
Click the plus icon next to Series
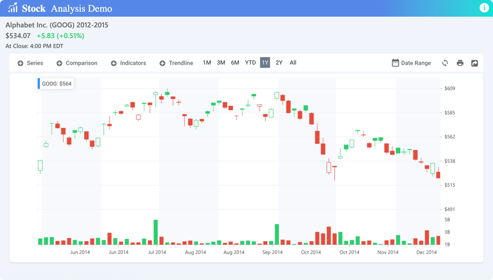(x=20, y=63)
